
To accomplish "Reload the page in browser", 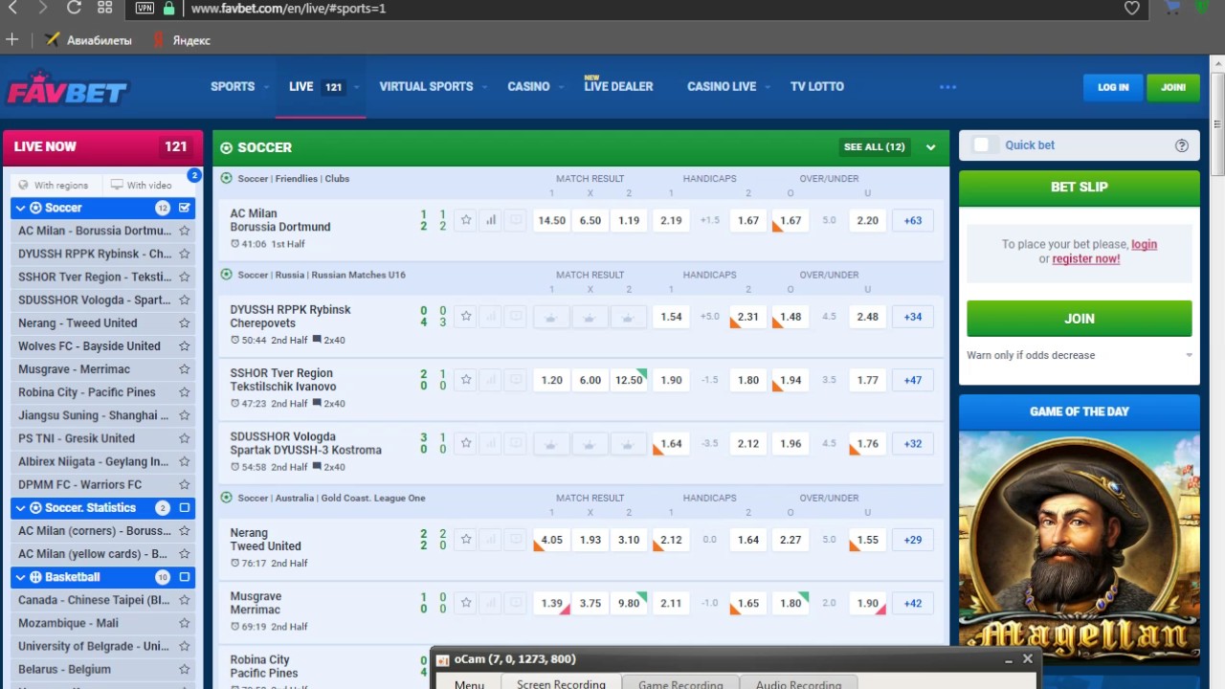I will pyautogui.click(x=74, y=8).
